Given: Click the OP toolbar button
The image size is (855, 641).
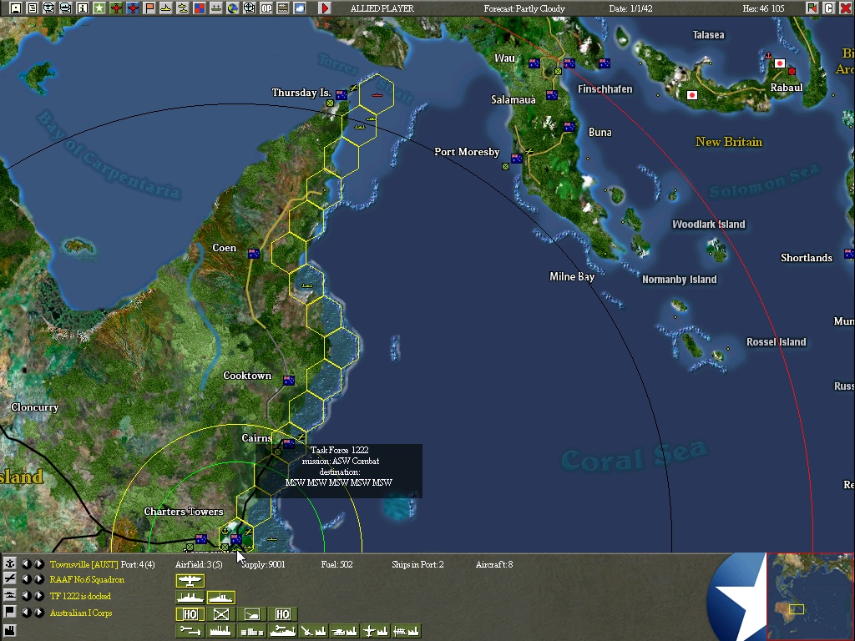Looking at the screenshot, I should click(266, 8).
